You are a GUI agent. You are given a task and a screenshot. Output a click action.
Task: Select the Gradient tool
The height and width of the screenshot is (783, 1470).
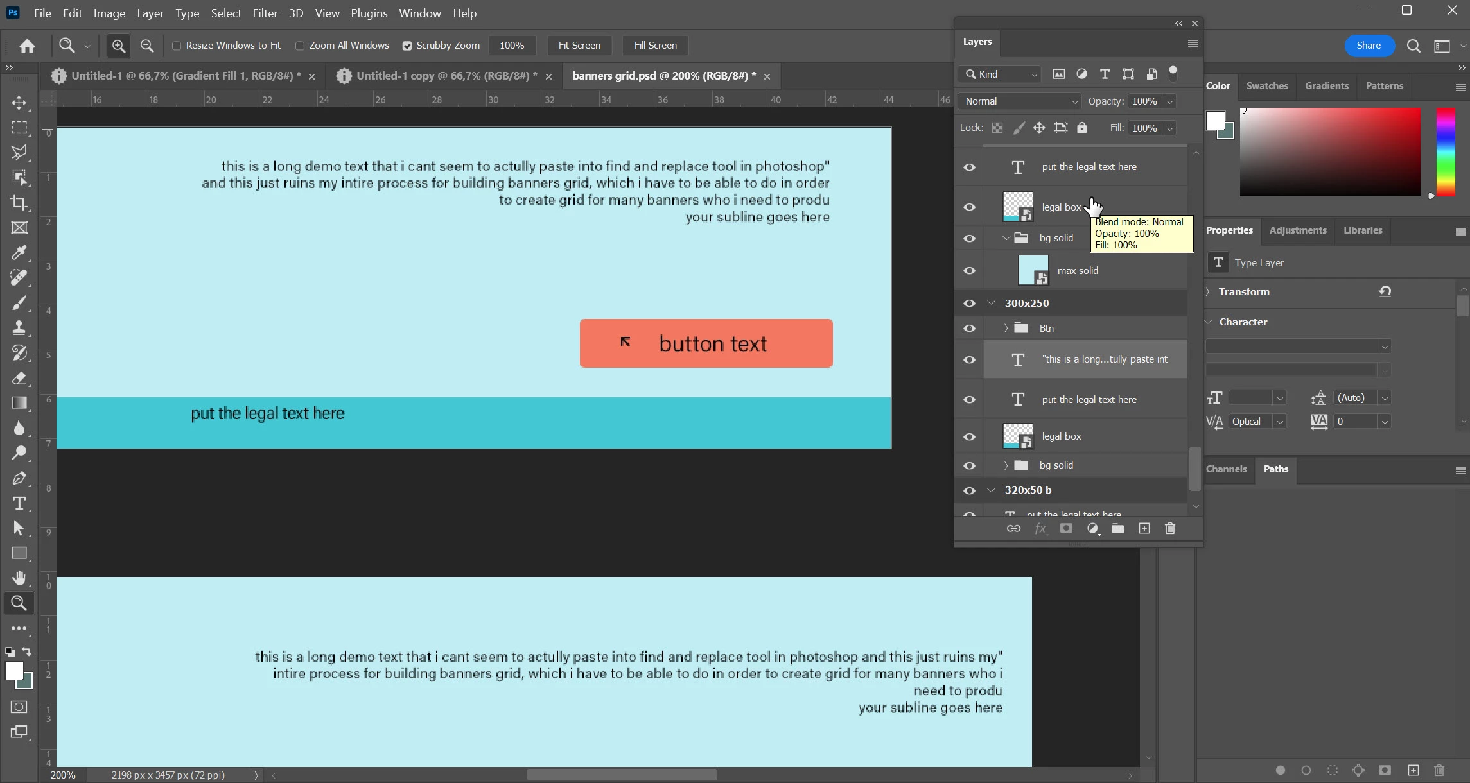point(19,403)
